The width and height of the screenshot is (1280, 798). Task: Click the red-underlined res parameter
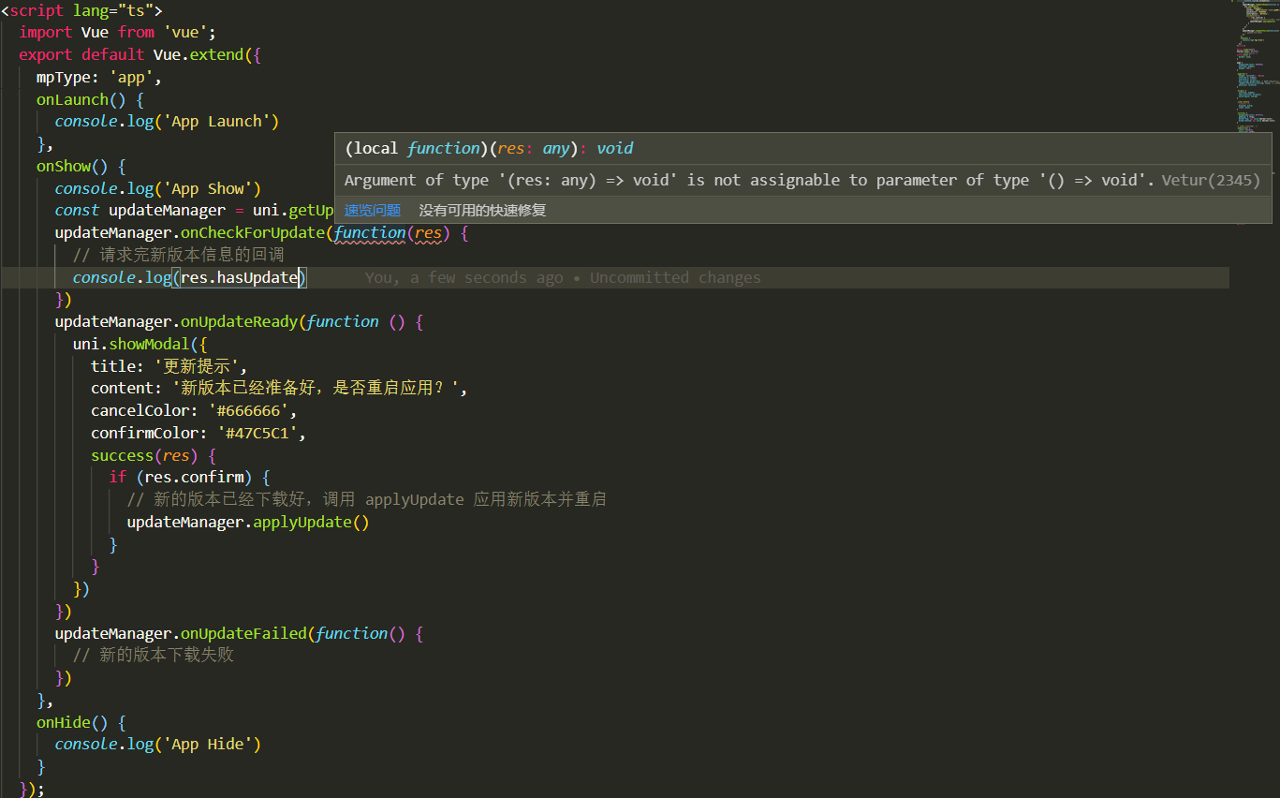(428, 233)
